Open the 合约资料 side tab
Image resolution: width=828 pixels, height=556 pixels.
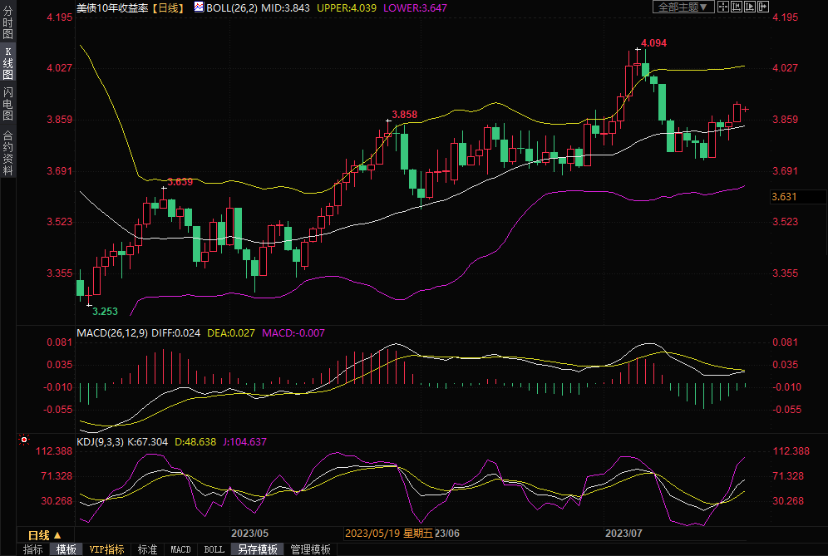pos(7,152)
